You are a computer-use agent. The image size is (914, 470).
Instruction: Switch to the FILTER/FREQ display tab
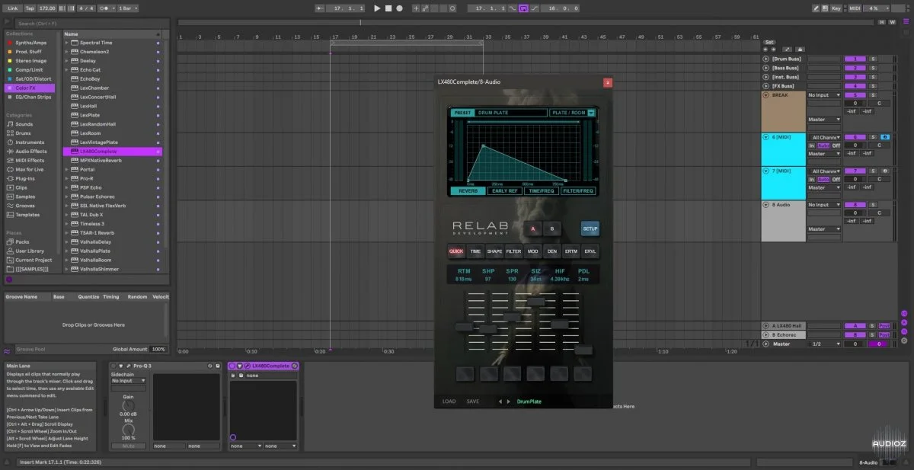(x=578, y=190)
